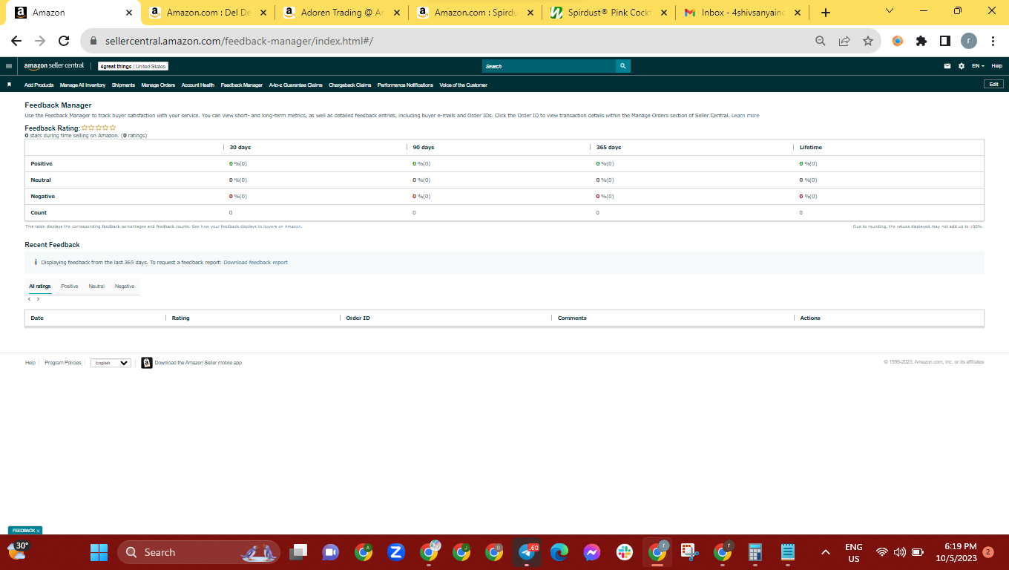Open the Chrome profile avatar
Viewport: 1009px width, 570px height.
pyautogui.click(x=969, y=41)
